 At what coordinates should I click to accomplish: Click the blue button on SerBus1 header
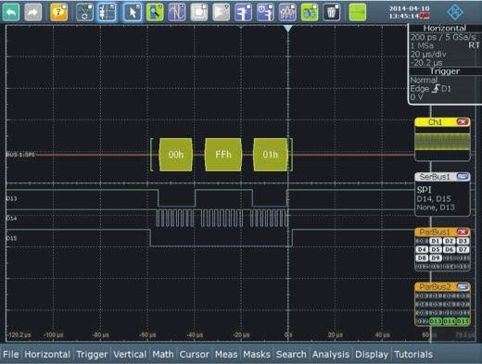[463, 177]
